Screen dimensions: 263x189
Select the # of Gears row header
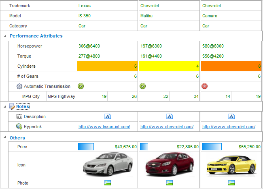[x=42, y=76]
